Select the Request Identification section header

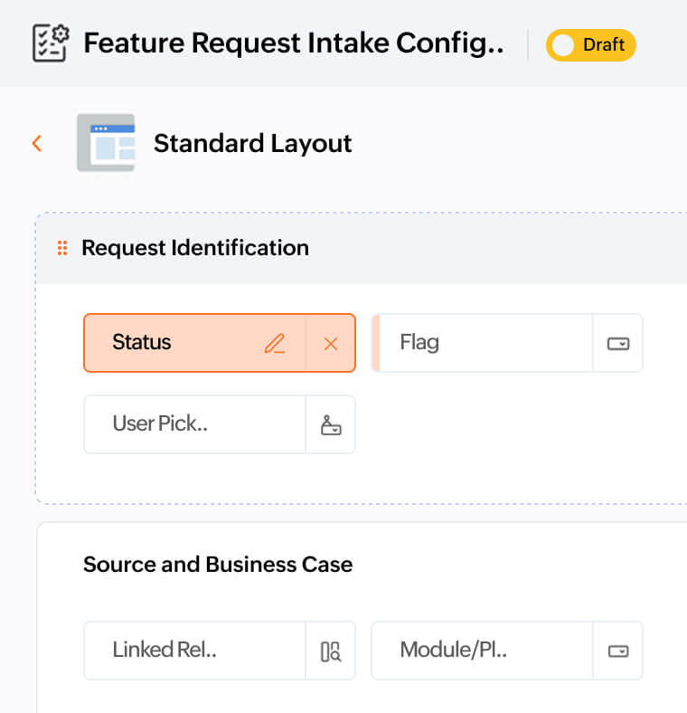(362, 248)
